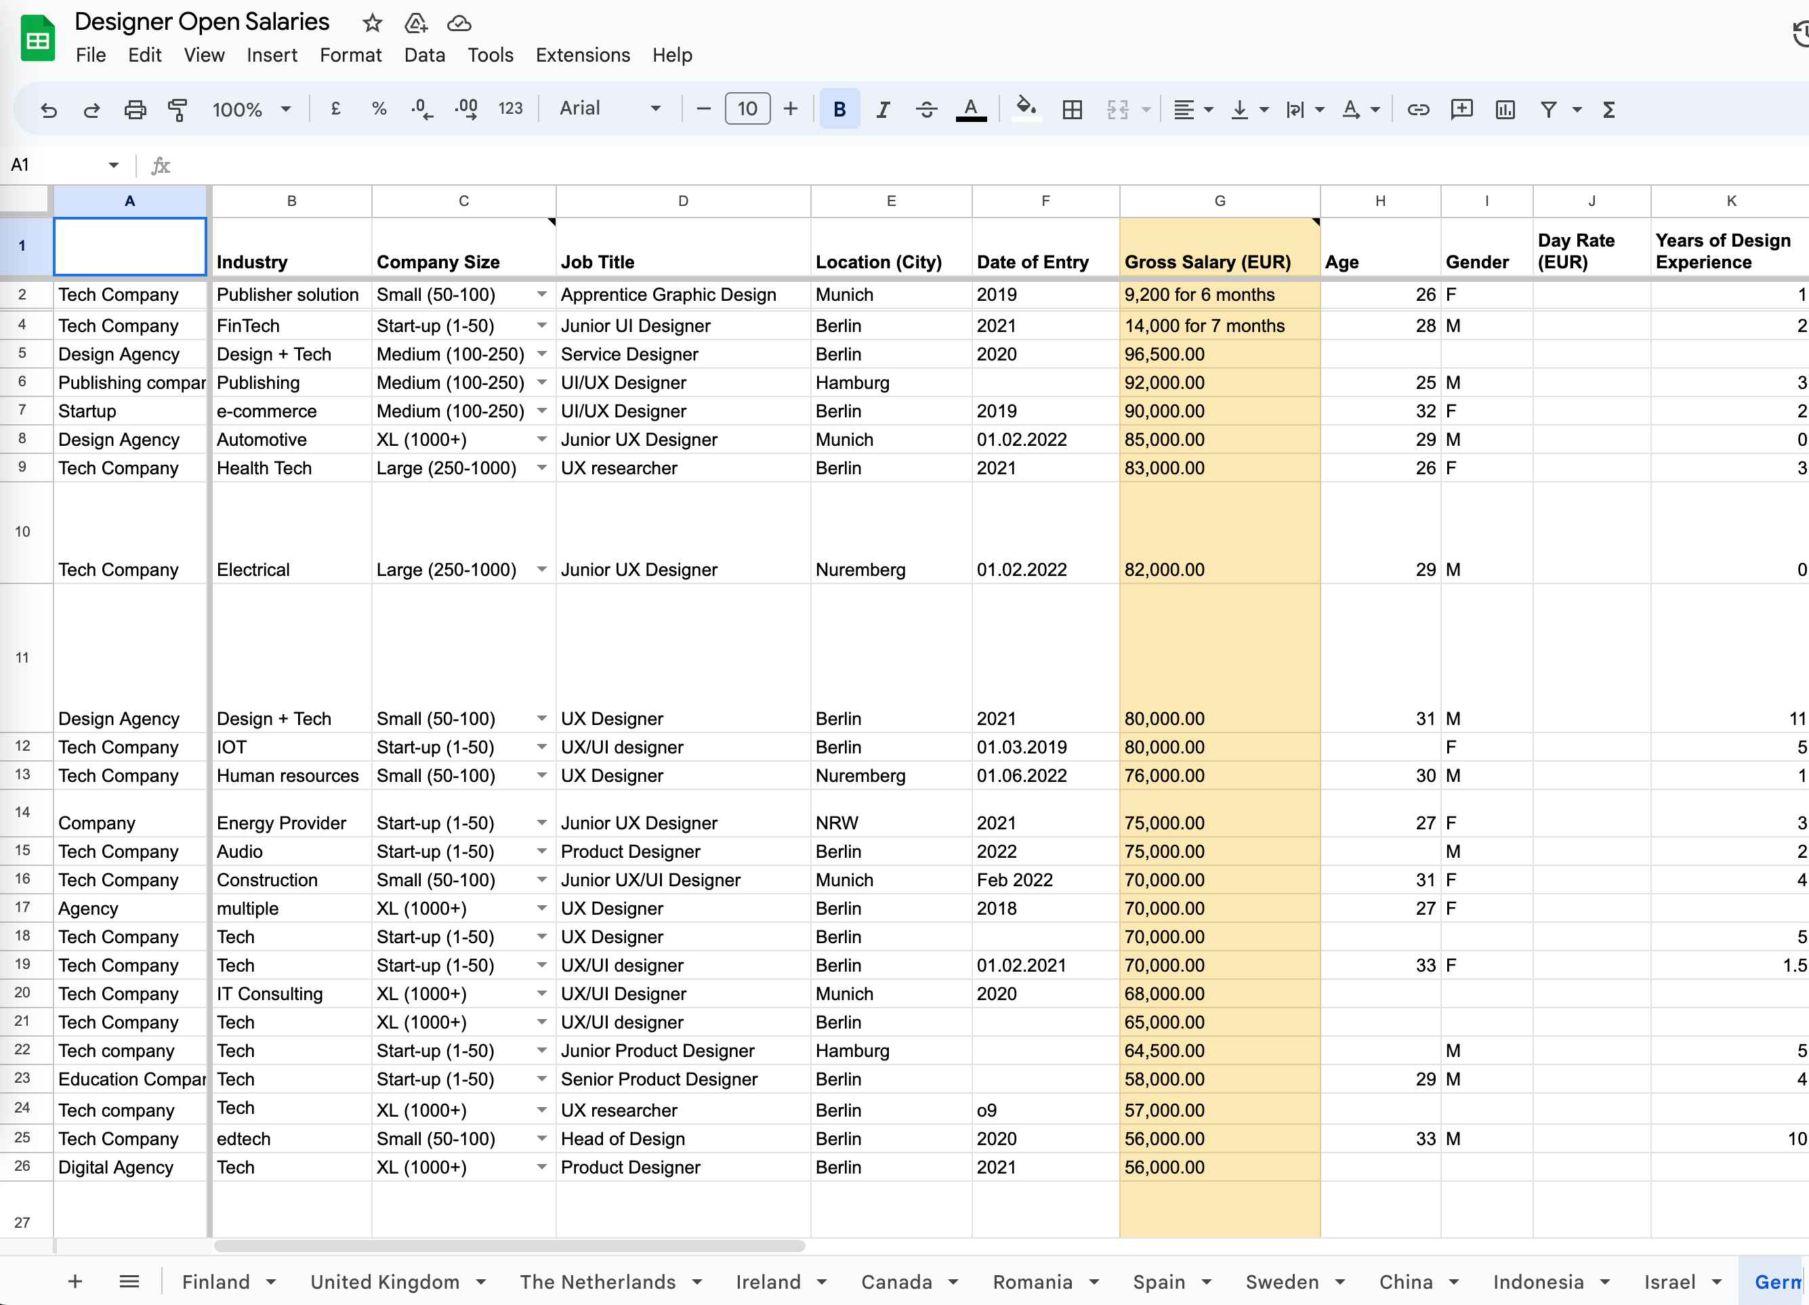The image size is (1809, 1305).
Task: Click the All Sheets list button
Action: click(129, 1281)
